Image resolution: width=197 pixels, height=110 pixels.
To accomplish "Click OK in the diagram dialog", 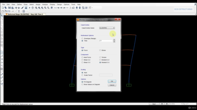I will click(112, 81).
